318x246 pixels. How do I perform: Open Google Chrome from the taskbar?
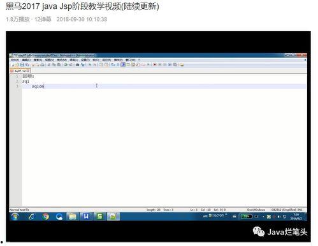pos(45,217)
